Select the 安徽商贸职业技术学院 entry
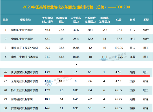The width and height of the screenshot is (153, 112). pyautogui.click(x=25, y=108)
